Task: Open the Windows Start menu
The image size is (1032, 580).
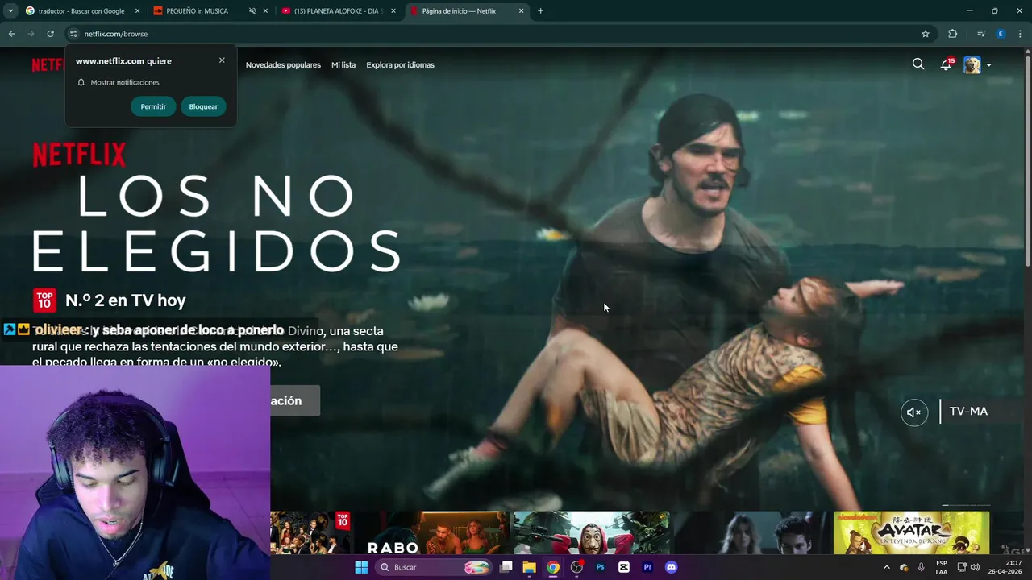Action: coord(361,567)
